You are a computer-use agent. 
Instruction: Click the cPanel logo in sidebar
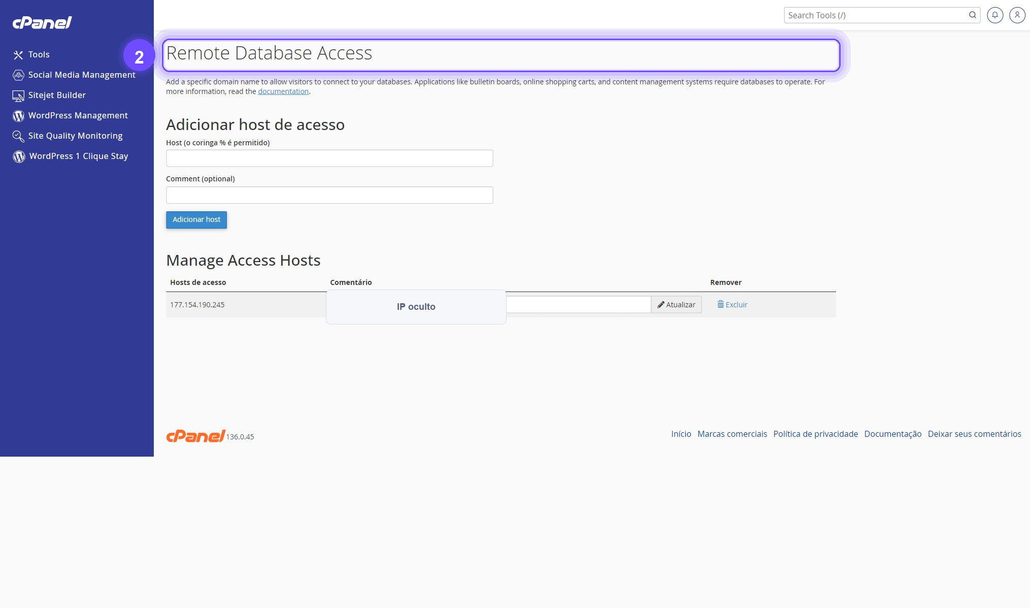pos(42,22)
